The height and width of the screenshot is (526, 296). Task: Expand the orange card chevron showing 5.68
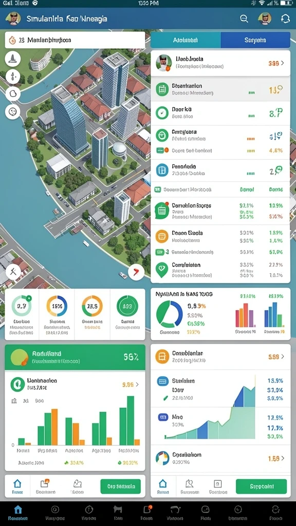click(283, 356)
